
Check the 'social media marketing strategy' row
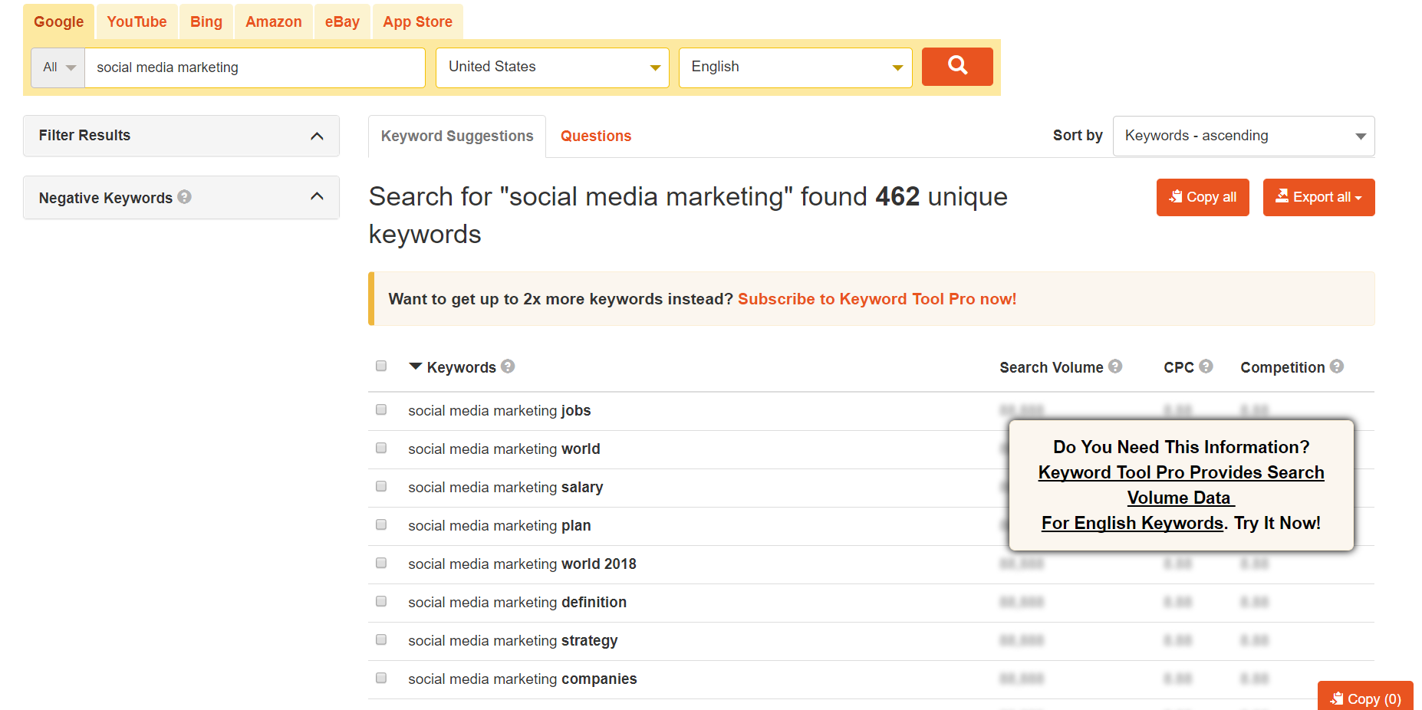coord(381,639)
